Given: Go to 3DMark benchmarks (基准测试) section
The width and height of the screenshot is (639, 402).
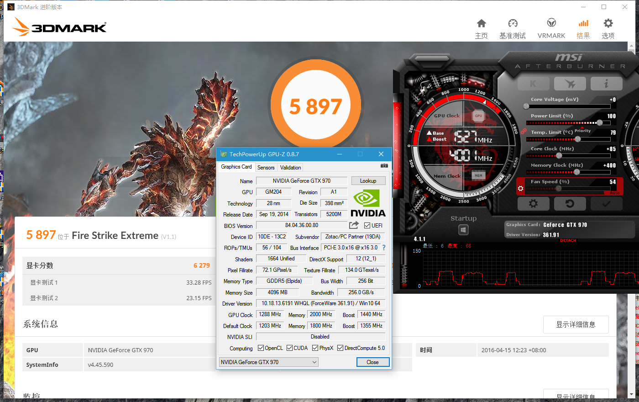Looking at the screenshot, I should click(x=513, y=29).
